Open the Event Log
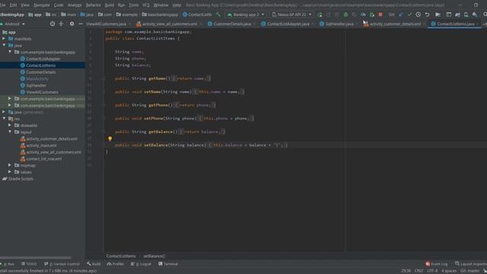 (437, 264)
